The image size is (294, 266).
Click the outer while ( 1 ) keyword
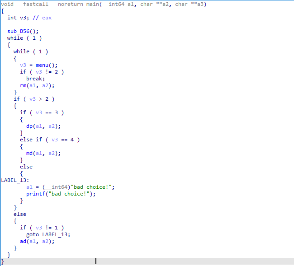pyautogui.click(x=24, y=38)
